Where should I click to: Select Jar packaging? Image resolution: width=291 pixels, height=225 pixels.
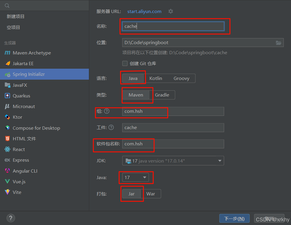131,194
